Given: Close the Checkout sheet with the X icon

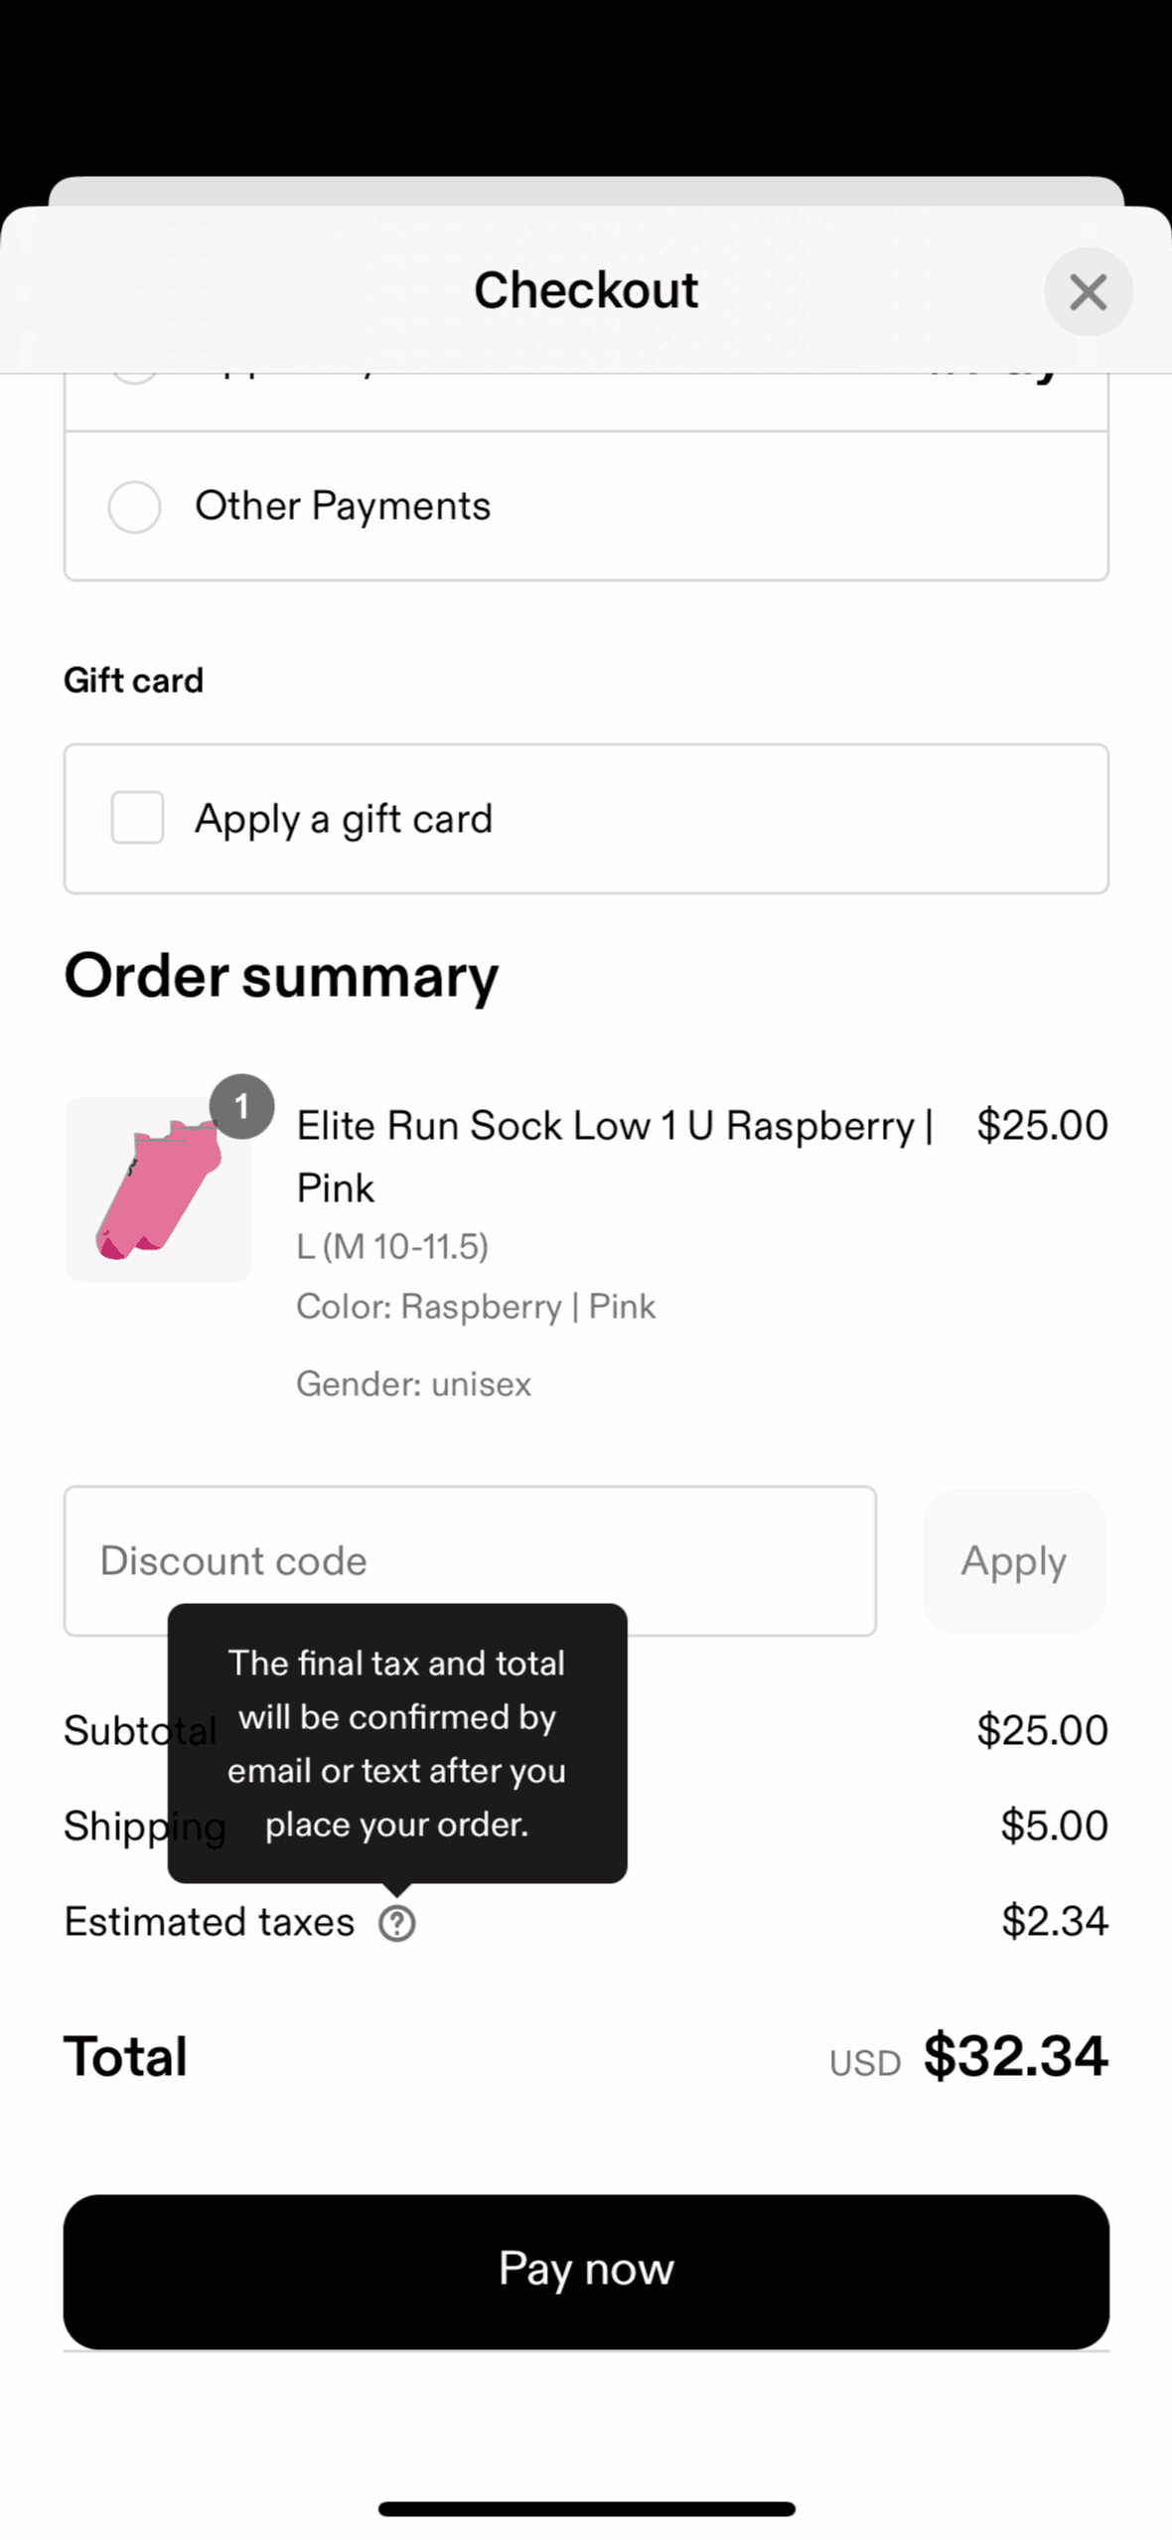Looking at the screenshot, I should (1088, 292).
